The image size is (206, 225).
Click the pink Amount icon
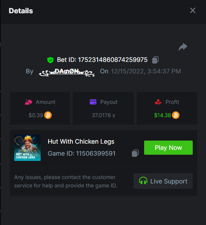click(28, 102)
